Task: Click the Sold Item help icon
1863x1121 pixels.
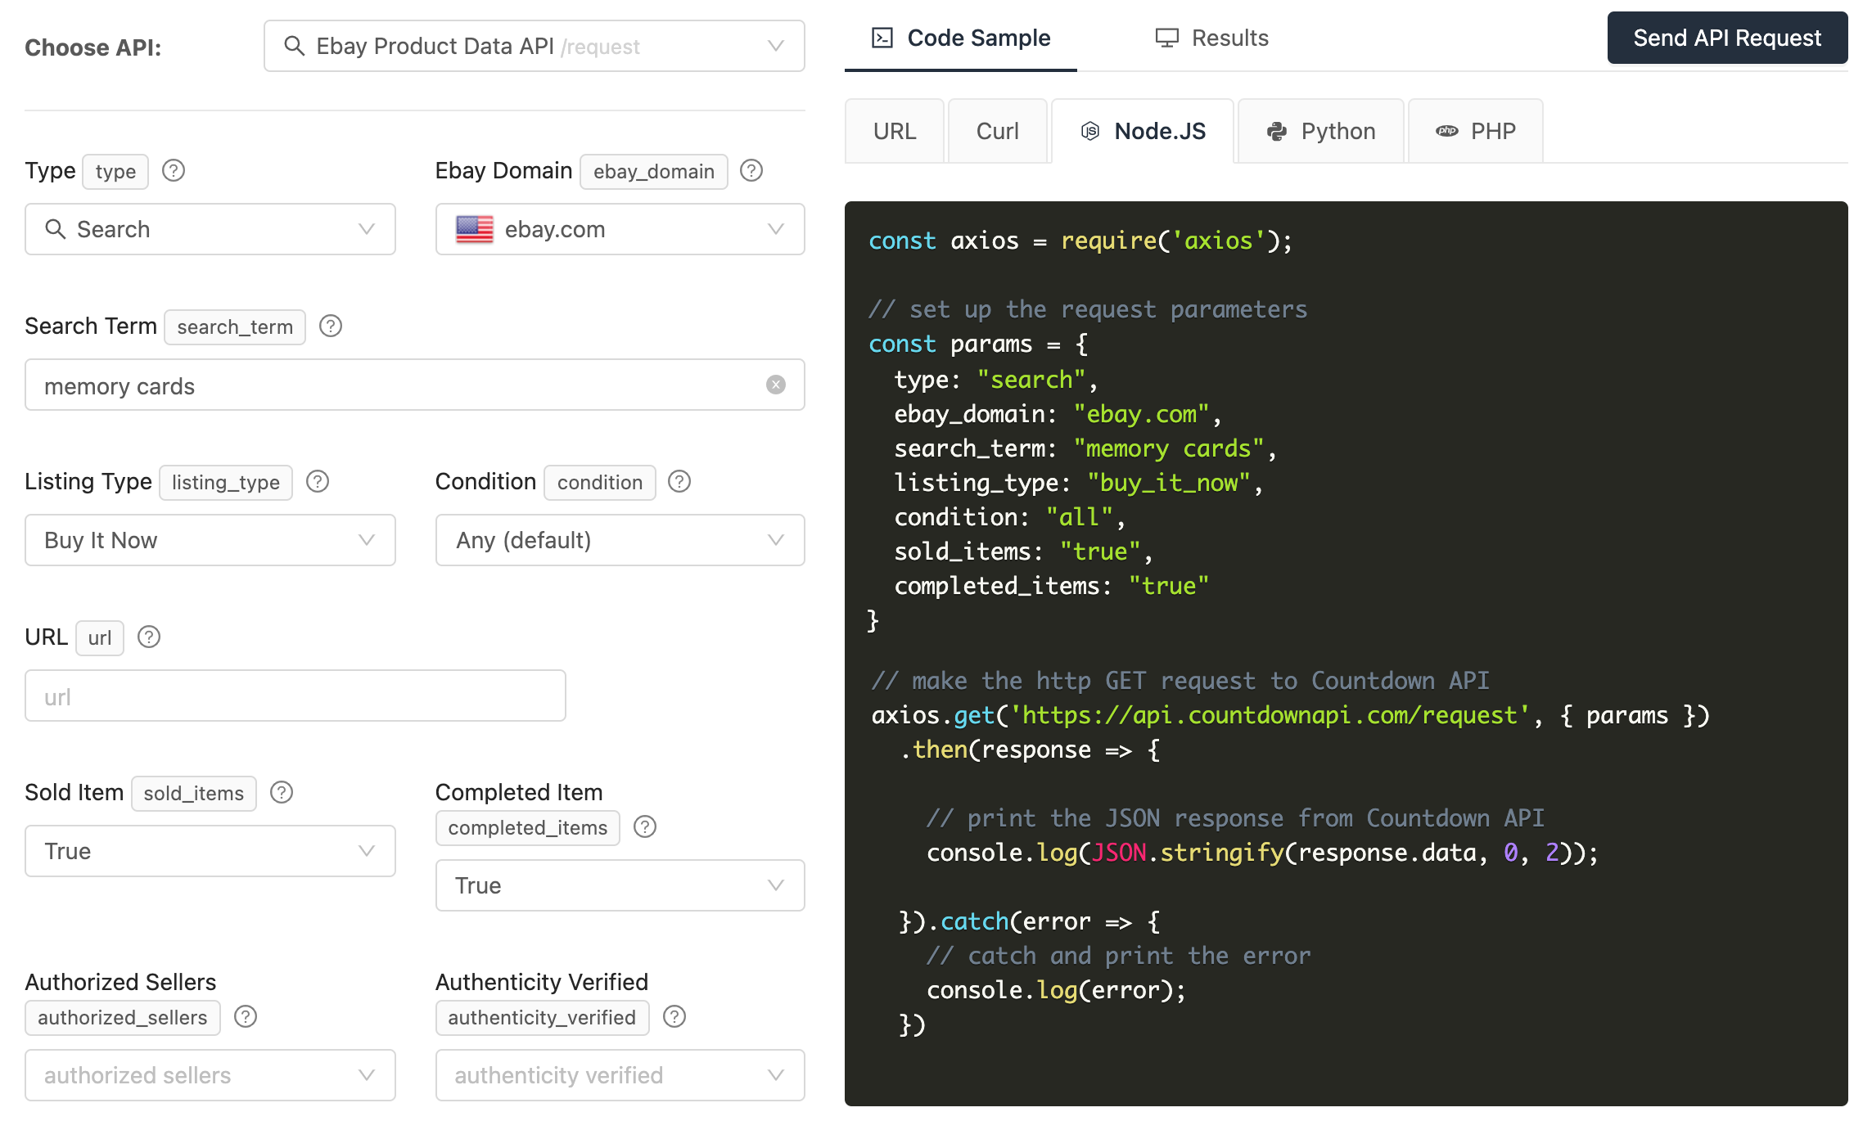Action: [282, 793]
